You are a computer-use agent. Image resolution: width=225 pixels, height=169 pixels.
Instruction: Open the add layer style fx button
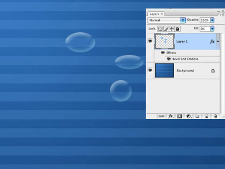pos(171,116)
